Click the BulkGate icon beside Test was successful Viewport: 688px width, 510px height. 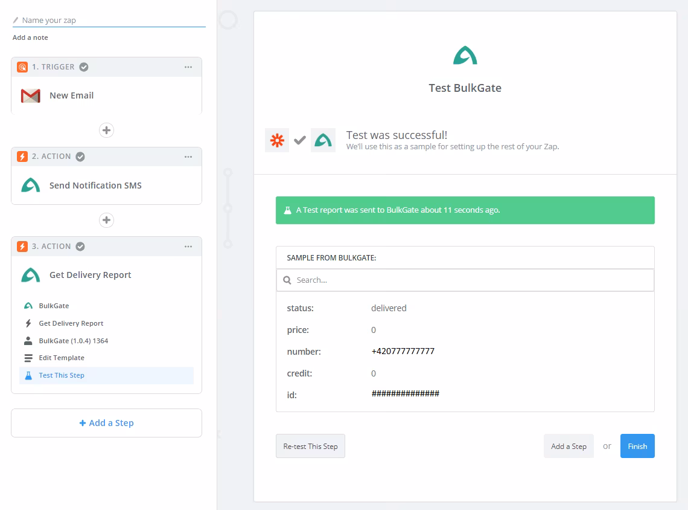coord(323,141)
